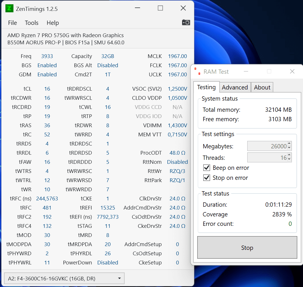Toggle Beep on error checkbox
The image size is (303, 287).
(x=207, y=168)
